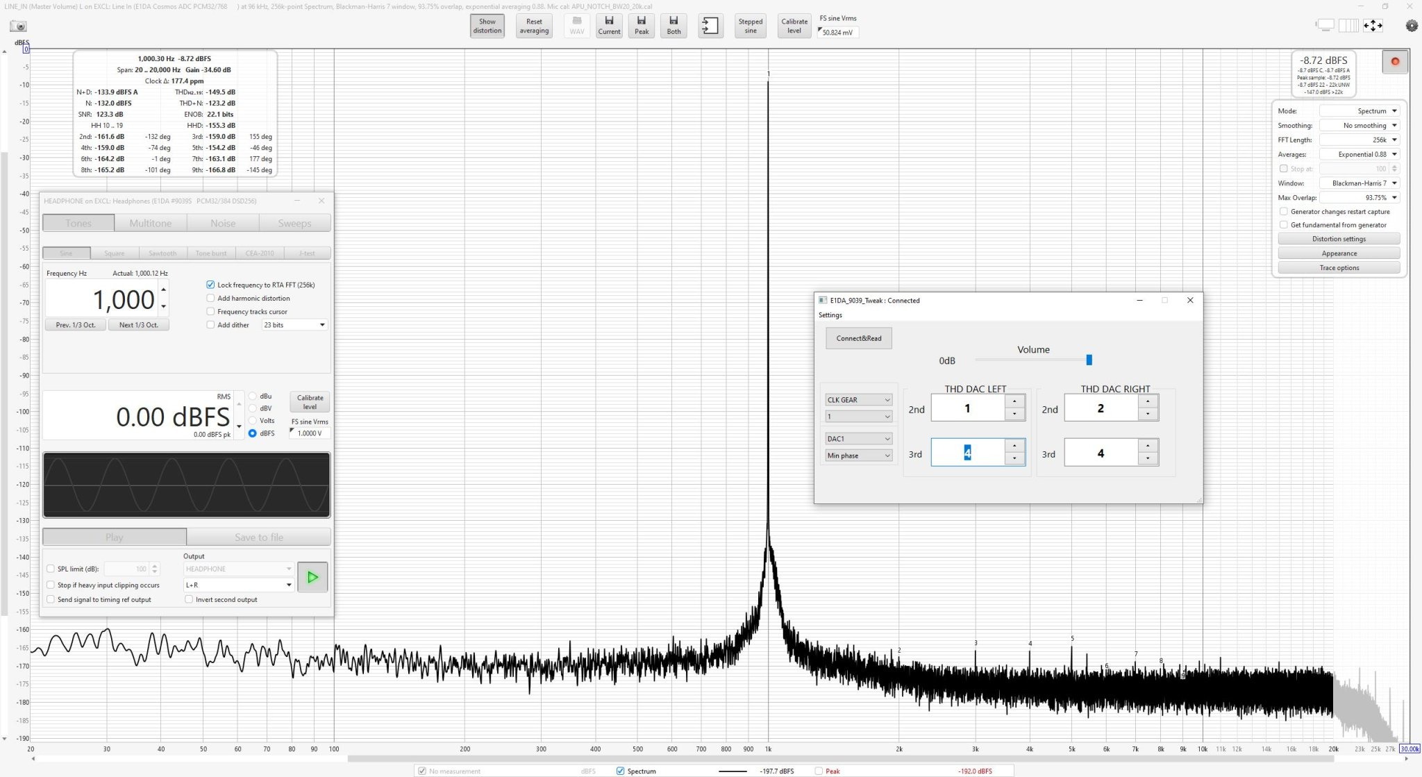Screen dimensions: 1422x777
Task: Select the dBu radio button
Action: [253, 396]
